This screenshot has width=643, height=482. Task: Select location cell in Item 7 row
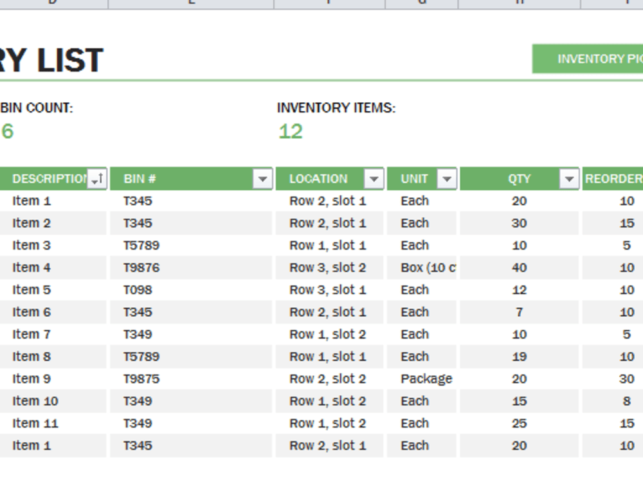coord(330,334)
